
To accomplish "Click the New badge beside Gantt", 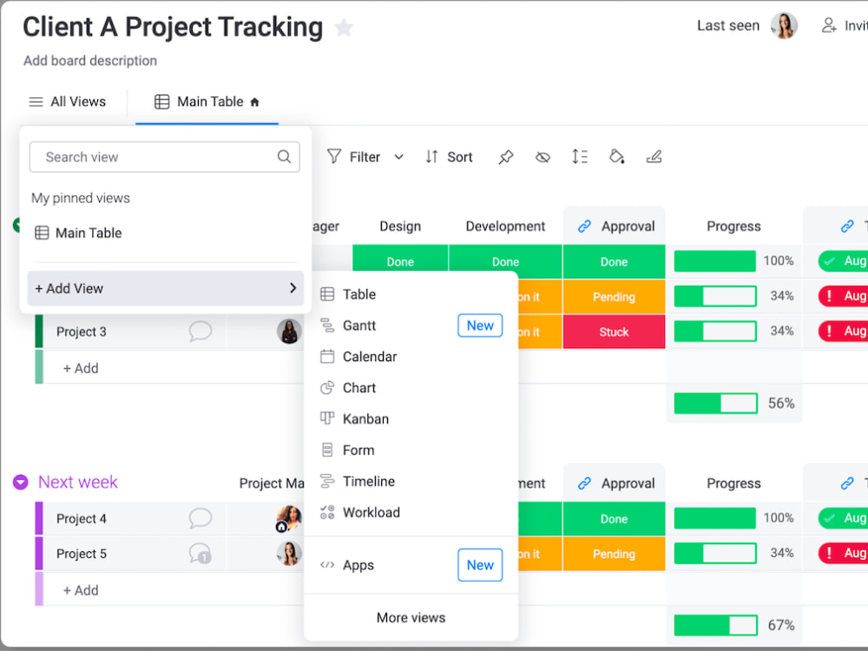I will 480,325.
